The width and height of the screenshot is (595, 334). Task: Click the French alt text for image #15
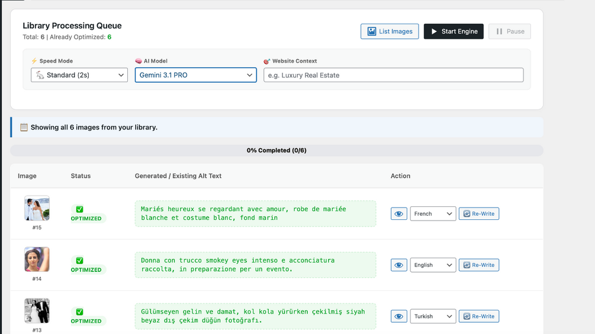255,213
